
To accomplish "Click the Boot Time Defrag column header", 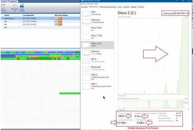I will point(61,15).
